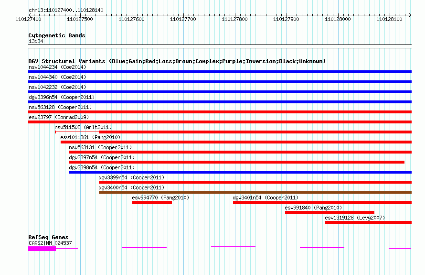425x275 pixels.
Task: Click the esv23797 (Conrad2009) label
Action: point(59,117)
